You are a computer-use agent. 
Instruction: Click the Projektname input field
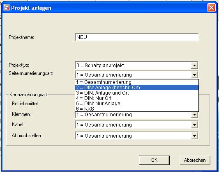click(136, 37)
